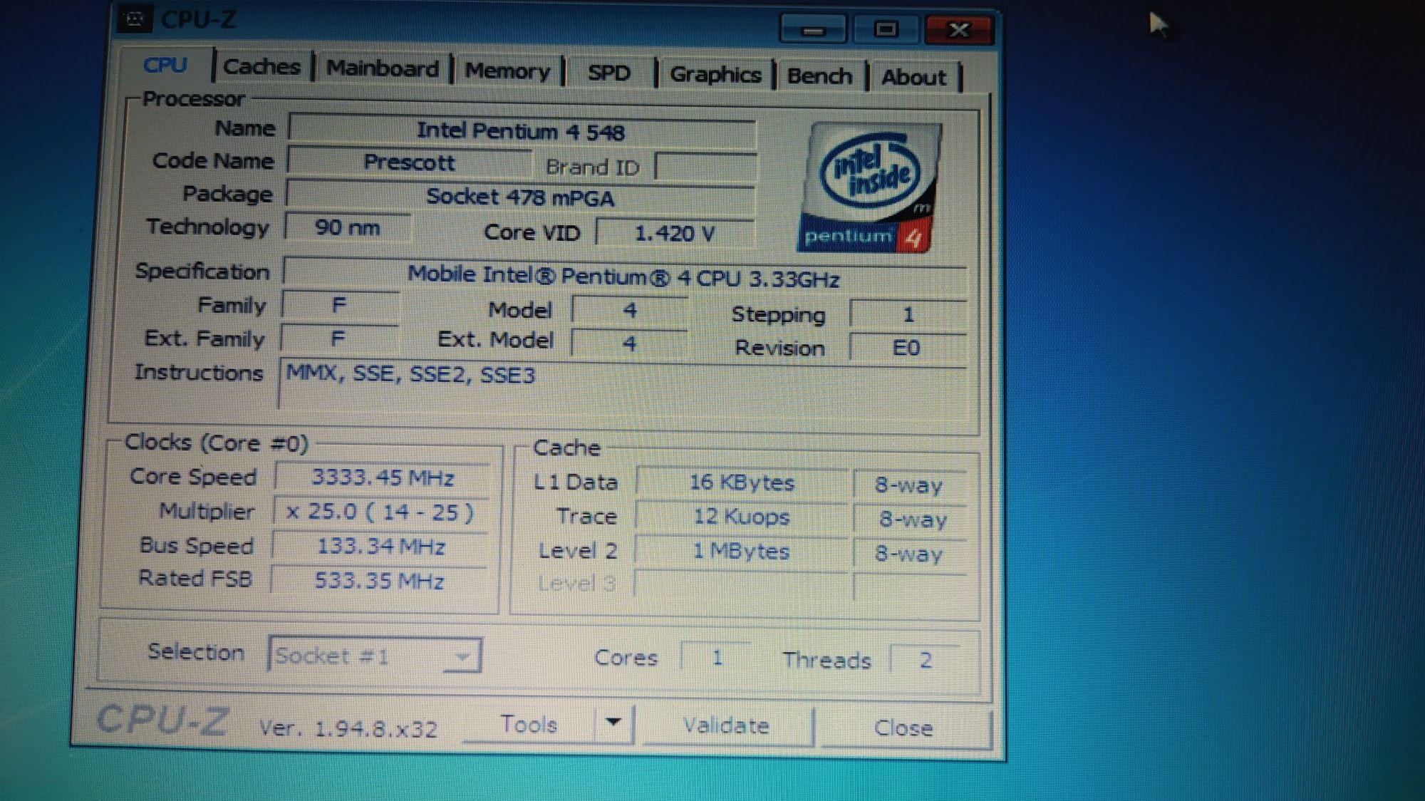Click the Trace cache value '12 Kuops'

[x=742, y=517]
